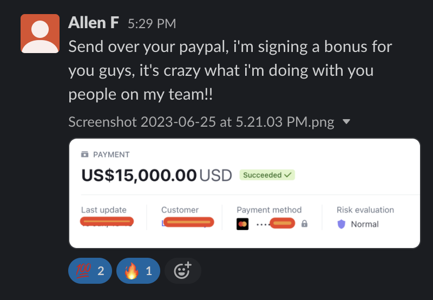This screenshot has width=433, height=300.
Task: Collapse the screenshot attachment using the arrow
Action: tap(346, 121)
